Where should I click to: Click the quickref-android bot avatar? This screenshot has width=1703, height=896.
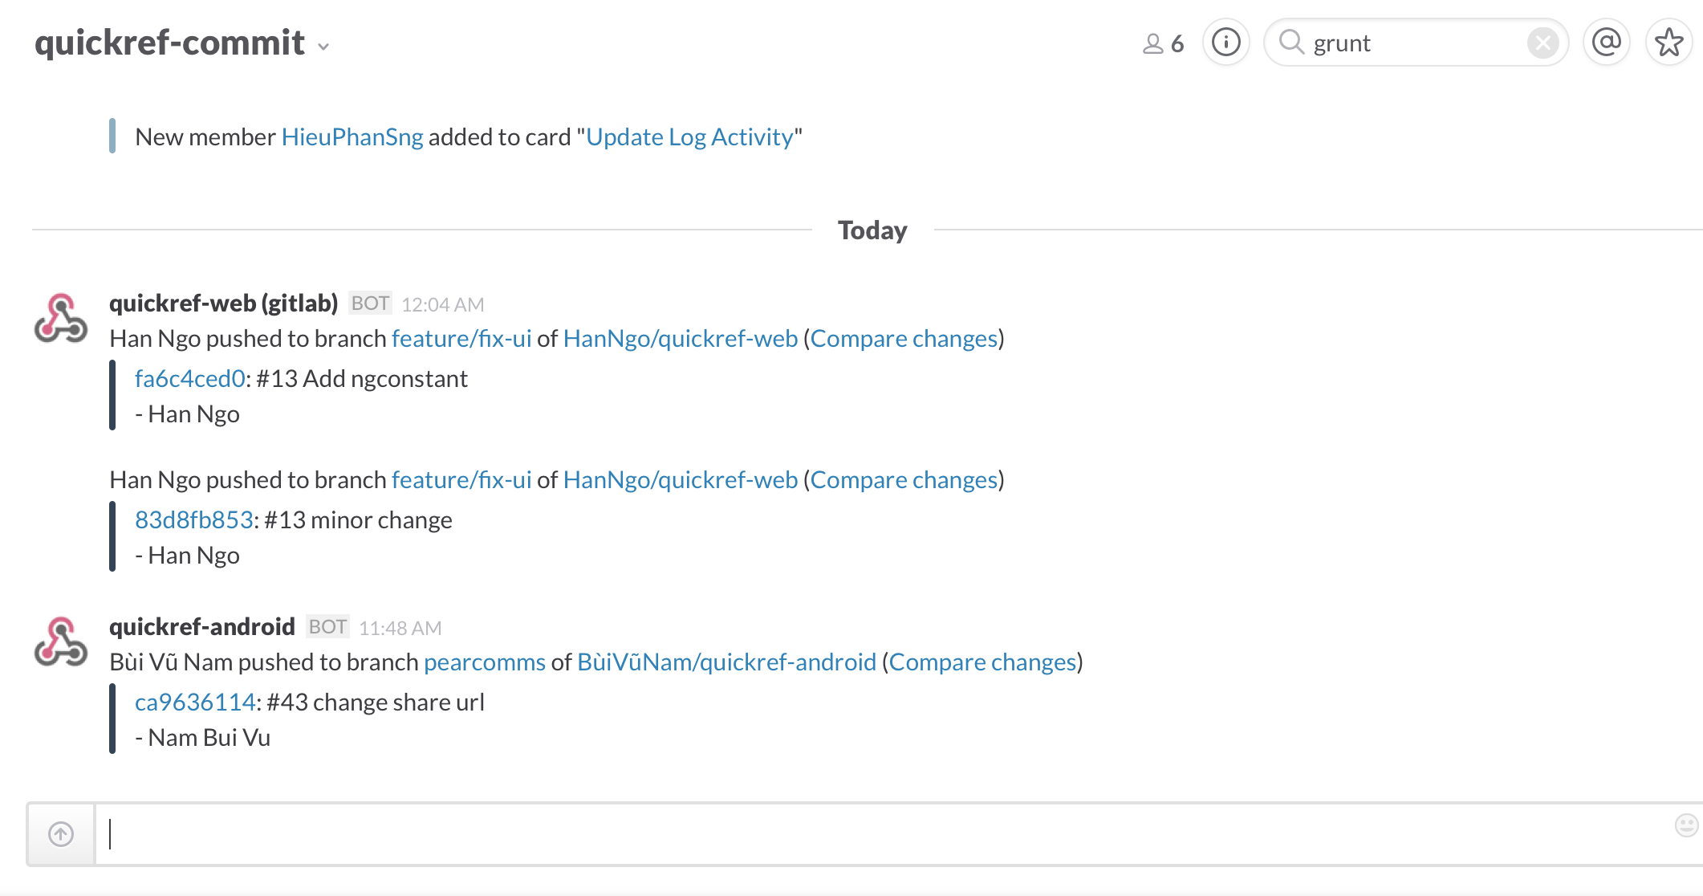coord(61,642)
